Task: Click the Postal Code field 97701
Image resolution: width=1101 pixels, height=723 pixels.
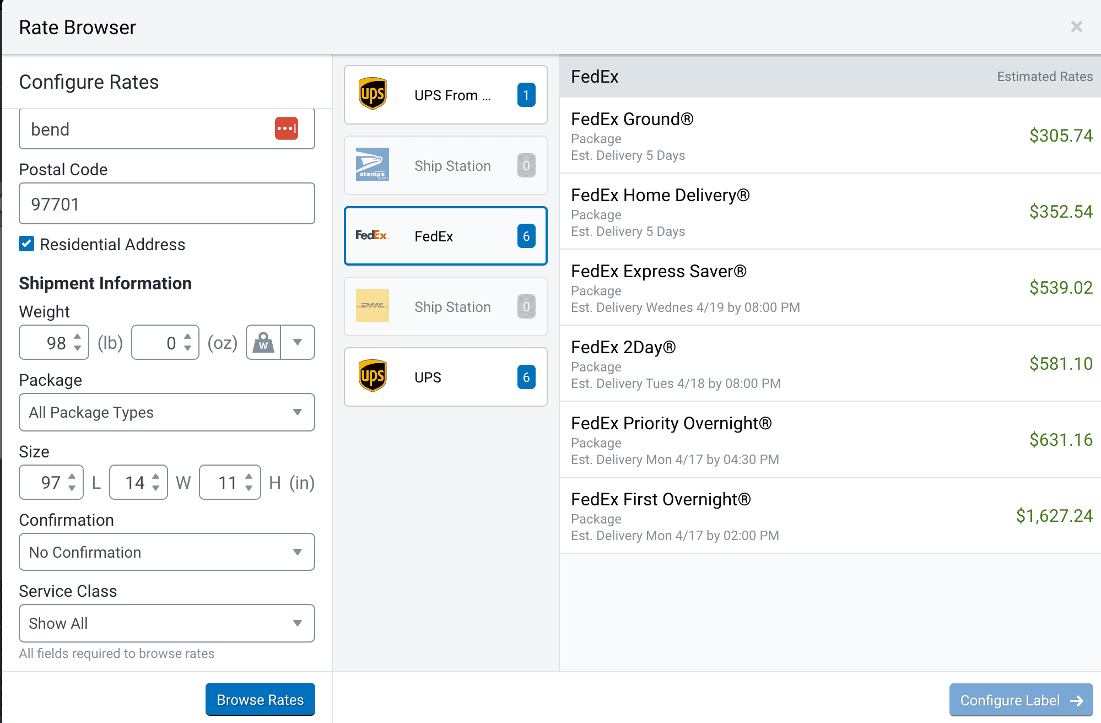Action: pyautogui.click(x=167, y=203)
